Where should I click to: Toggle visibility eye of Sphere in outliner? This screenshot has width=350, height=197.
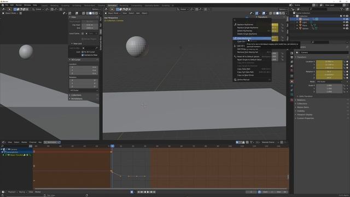344,28
